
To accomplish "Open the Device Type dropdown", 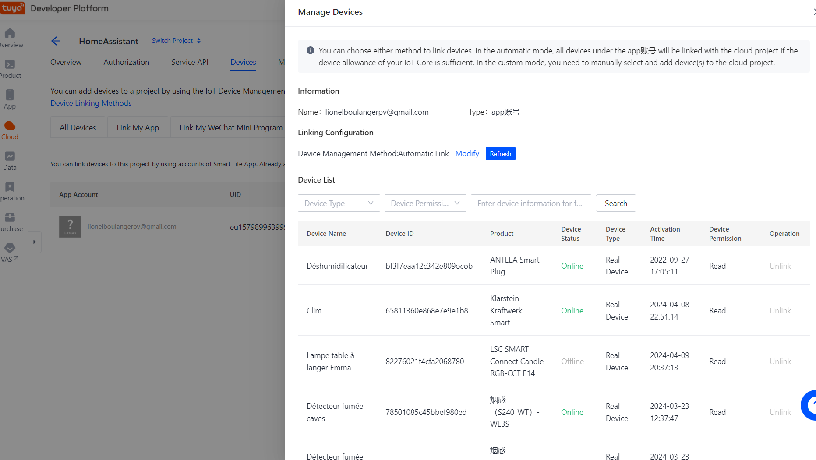I will 339,204.
